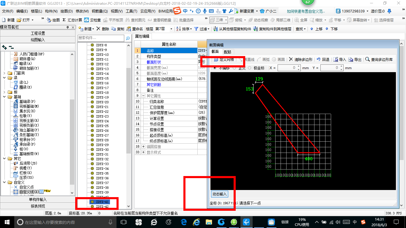Collapse the 基础 folder in tree
This screenshot has width=406, height=228.
(x=4, y=97)
